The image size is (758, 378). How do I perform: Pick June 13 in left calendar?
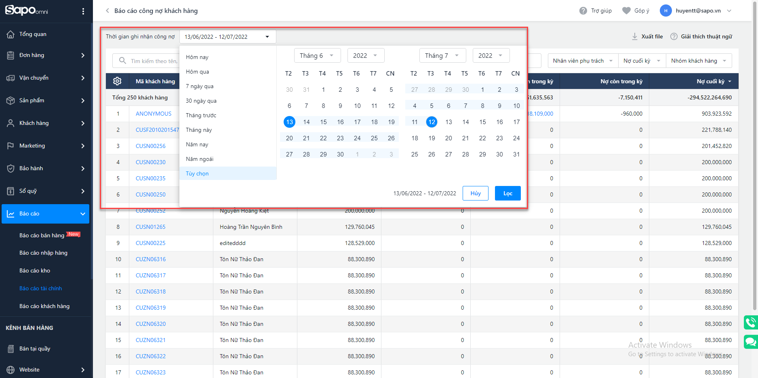pyautogui.click(x=289, y=122)
